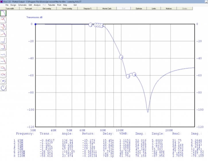Click the 100M marker circle near -40 dB
208x161 pixels.
121,57
